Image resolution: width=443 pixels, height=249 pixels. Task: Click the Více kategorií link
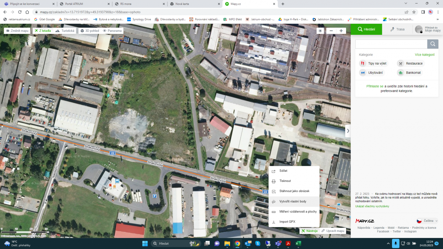point(424,54)
